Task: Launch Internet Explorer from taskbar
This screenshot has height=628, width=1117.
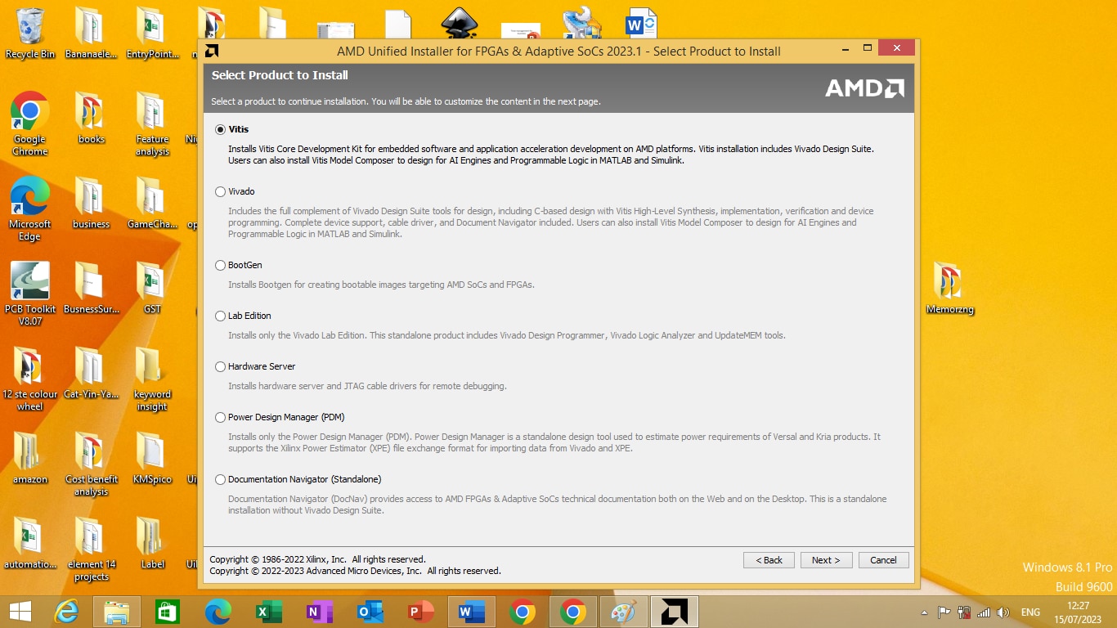Action: pyautogui.click(x=66, y=612)
